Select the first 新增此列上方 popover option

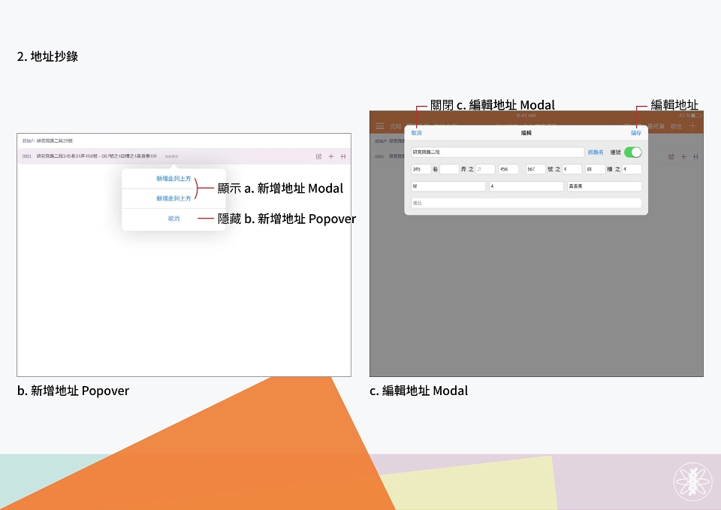coord(173,179)
